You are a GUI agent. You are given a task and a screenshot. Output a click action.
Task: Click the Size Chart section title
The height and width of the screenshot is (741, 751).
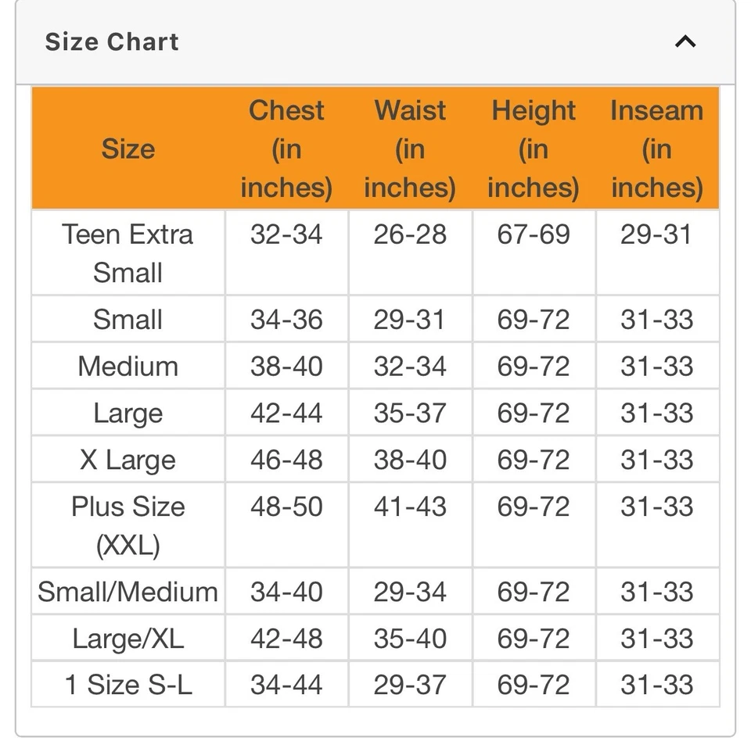coord(112,41)
